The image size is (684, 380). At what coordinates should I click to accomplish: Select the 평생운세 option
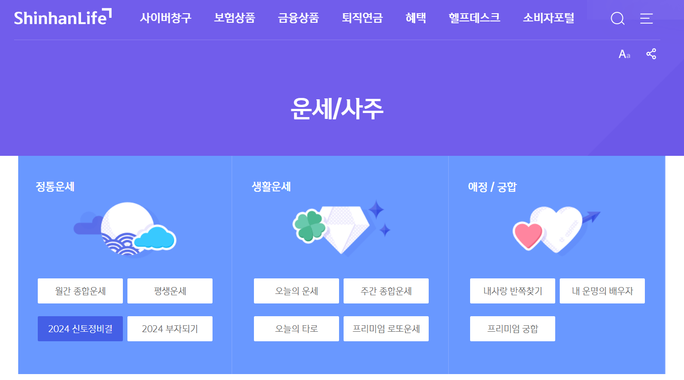coord(170,291)
